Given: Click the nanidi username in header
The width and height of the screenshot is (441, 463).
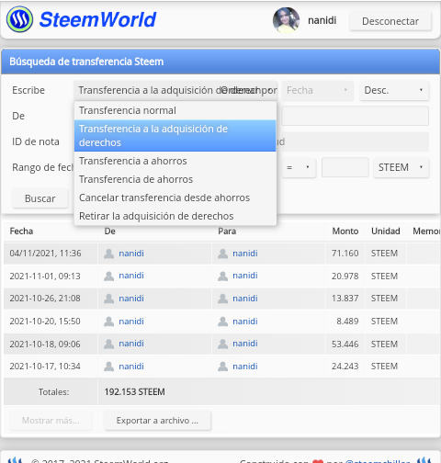Looking at the screenshot, I should point(322,20).
